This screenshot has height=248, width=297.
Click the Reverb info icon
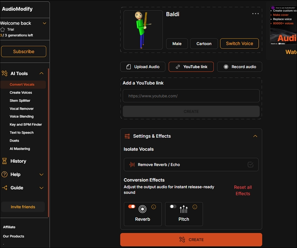[154, 207]
